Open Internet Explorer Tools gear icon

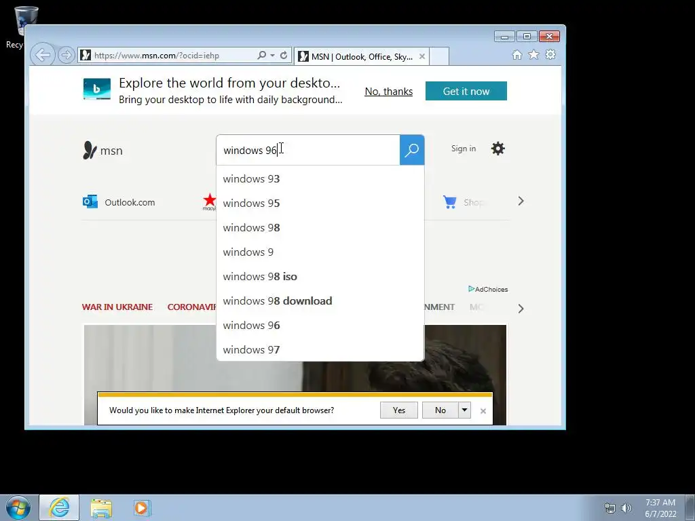[x=550, y=54]
